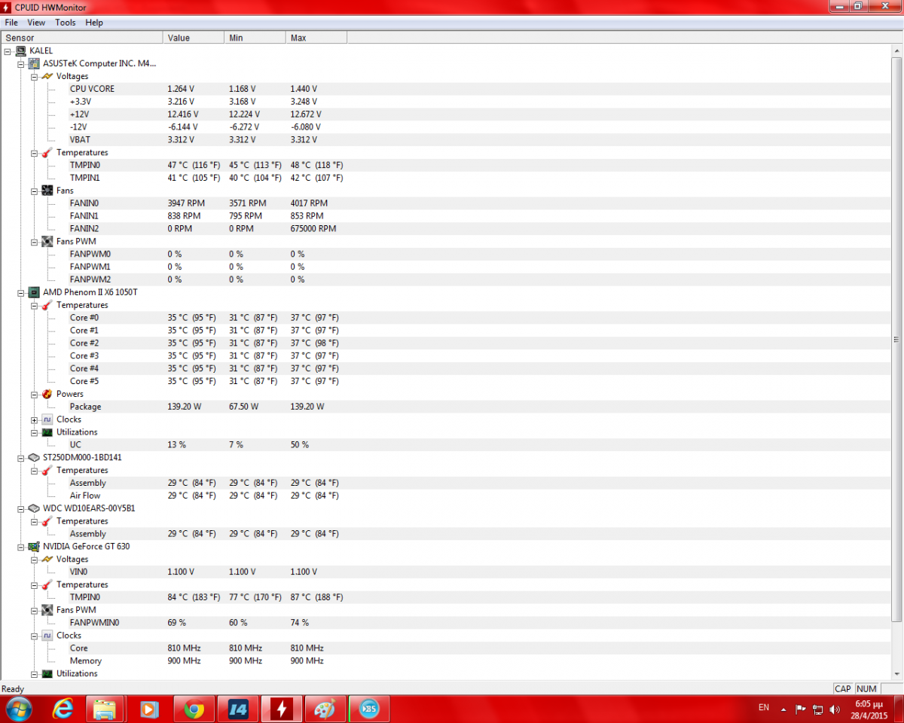Select the VIN0 row label

click(78, 572)
